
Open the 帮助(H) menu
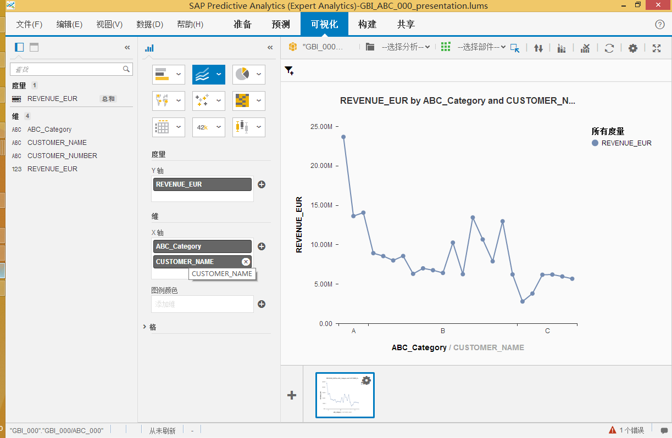190,25
